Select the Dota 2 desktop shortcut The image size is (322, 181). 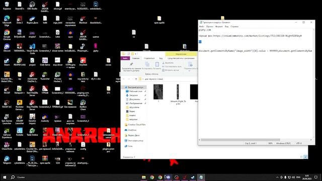tap(20, 20)
